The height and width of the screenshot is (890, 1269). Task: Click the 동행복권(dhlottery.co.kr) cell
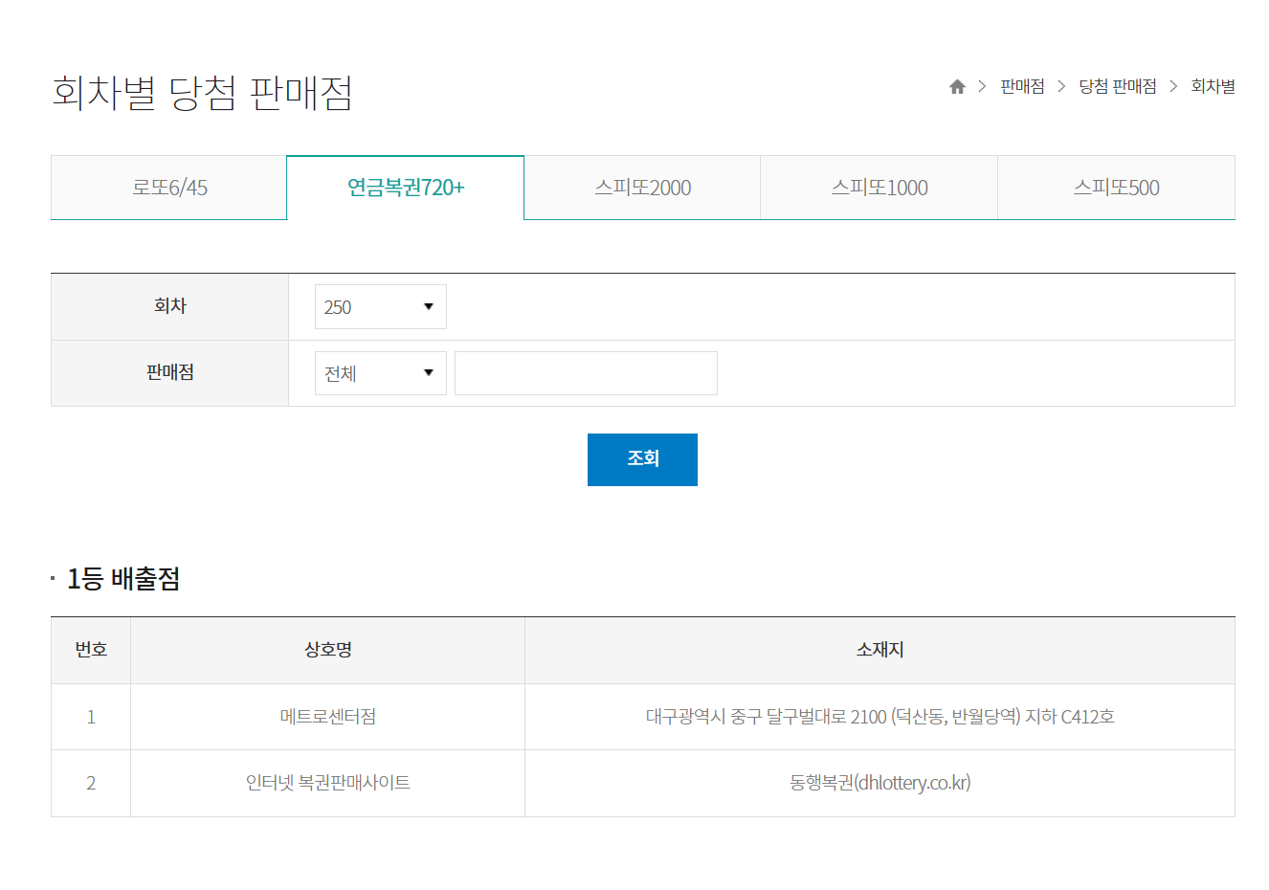pos(879,783)
